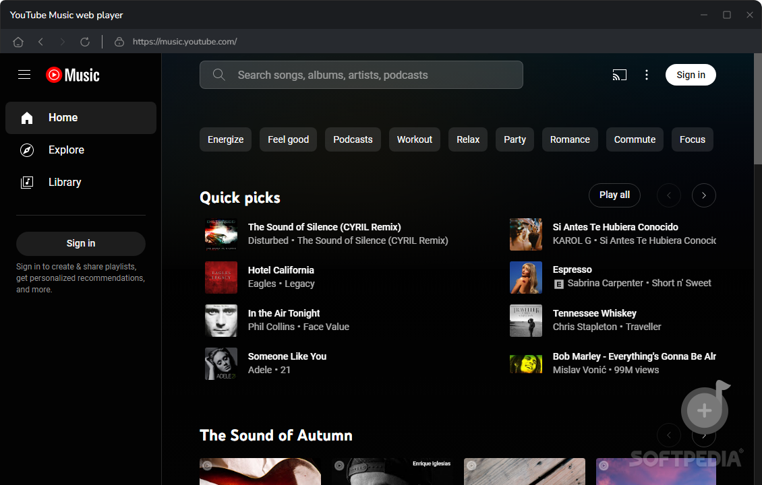Click the sidebar Sign in button
The image size is (762, 485).
click(81, 243)
